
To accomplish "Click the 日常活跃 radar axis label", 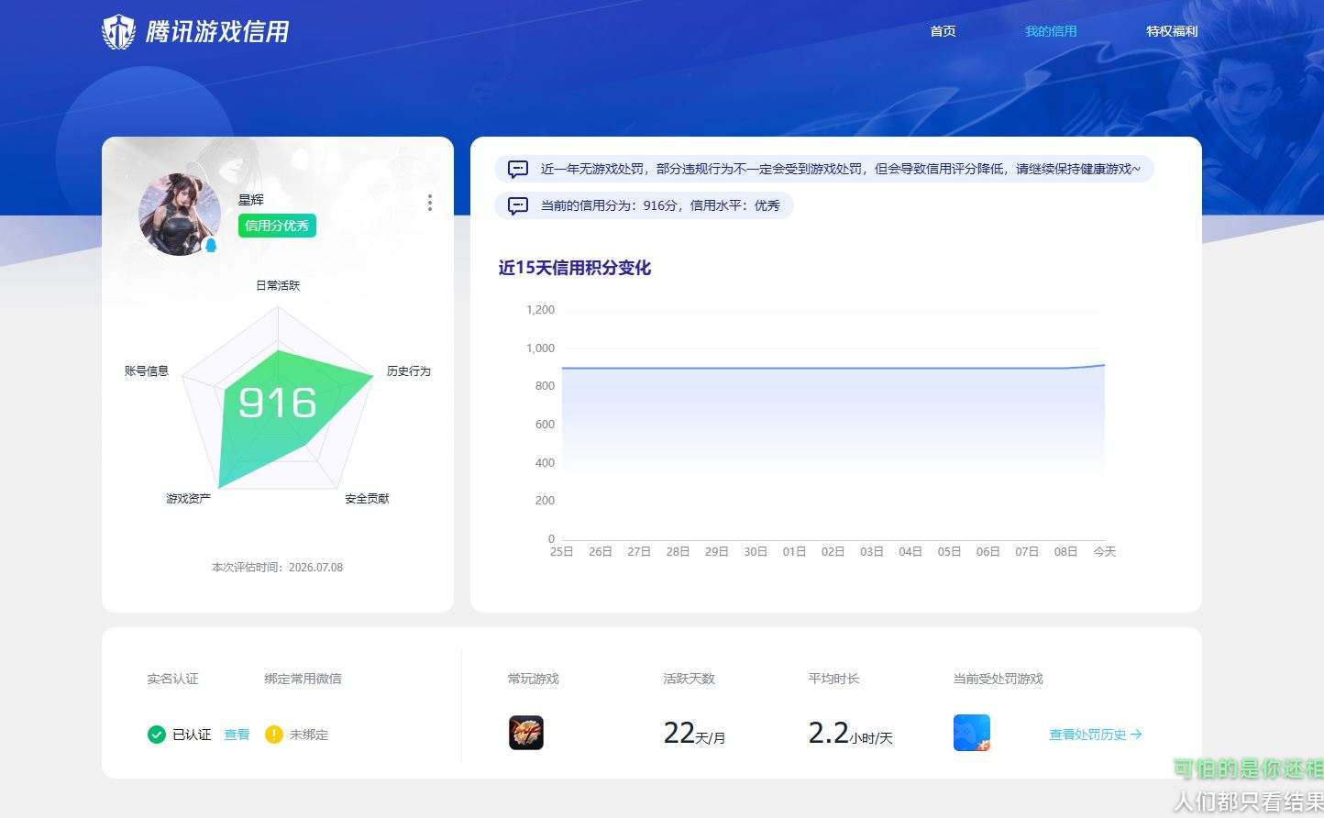I will click(278, 286).
